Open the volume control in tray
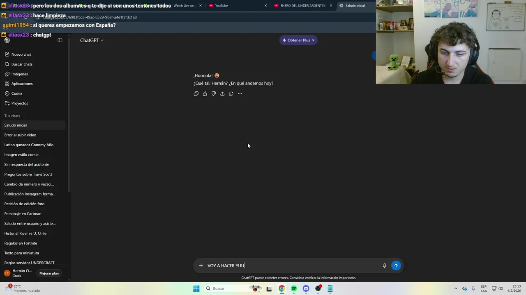 pos(501,288)
